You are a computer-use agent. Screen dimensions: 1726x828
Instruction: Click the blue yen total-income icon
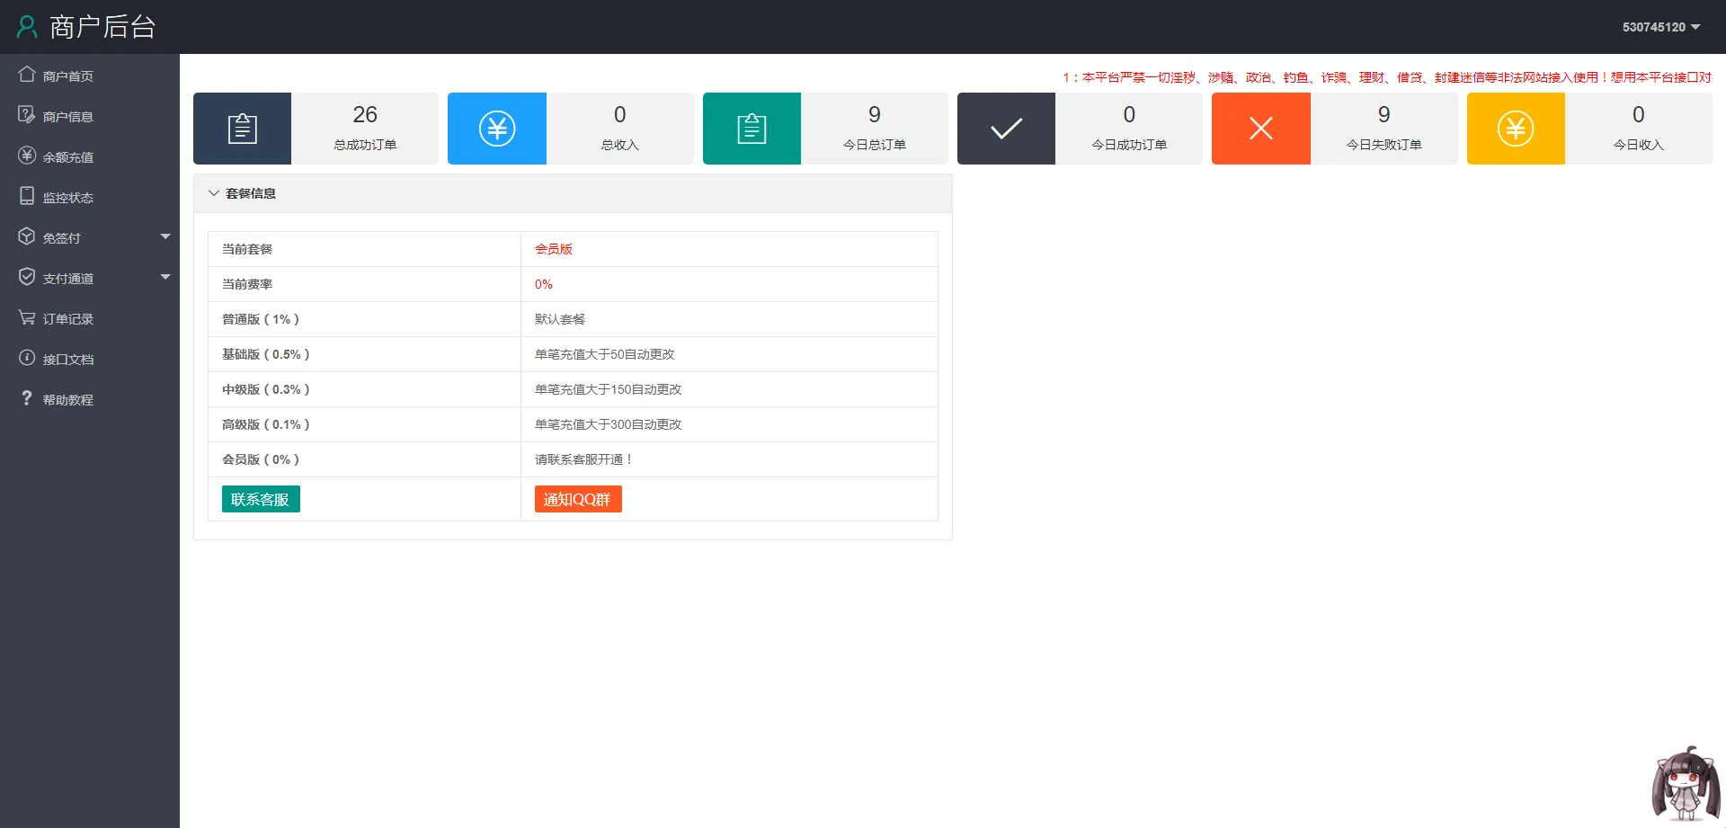click(496, 128)
